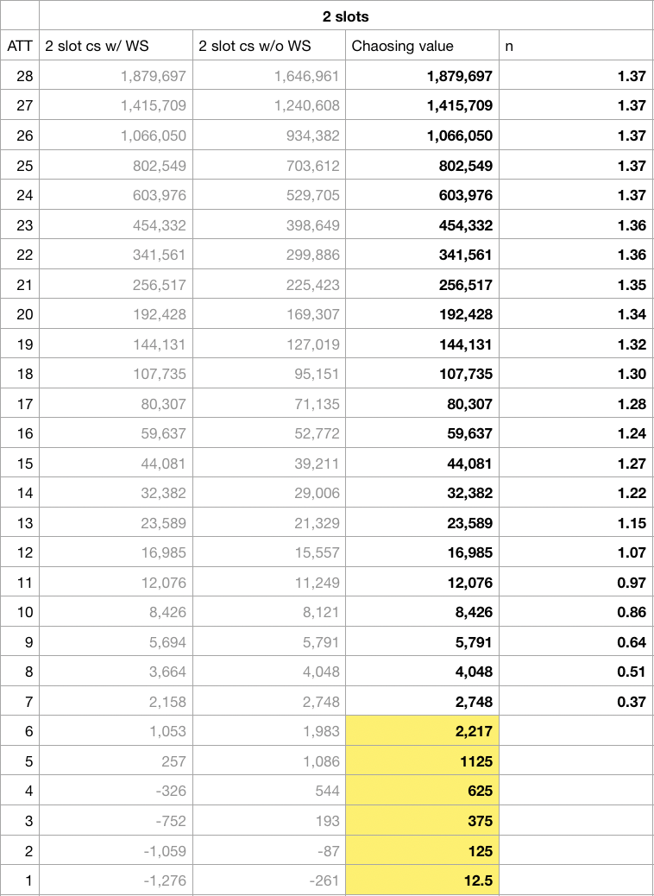The width and height of the screenshot is (654, 896).
Task: Click the n value 1.30
Action: tap(575, 374)
